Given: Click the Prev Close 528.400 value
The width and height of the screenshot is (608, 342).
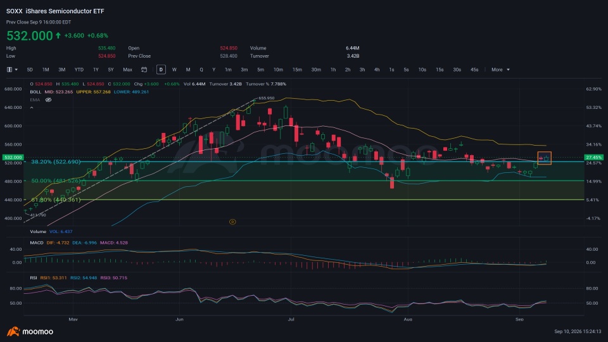Looking at the screenshot, I should (229, 56).
